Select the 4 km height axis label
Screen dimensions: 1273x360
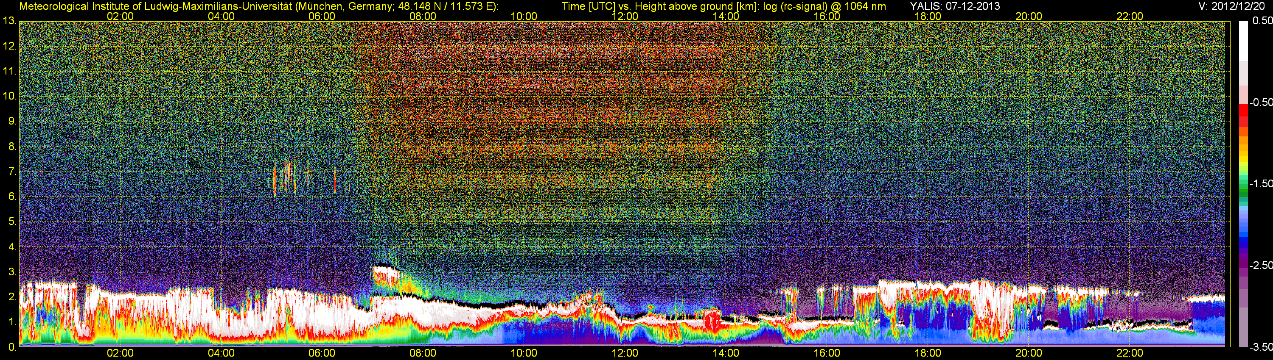click(12, 246)
